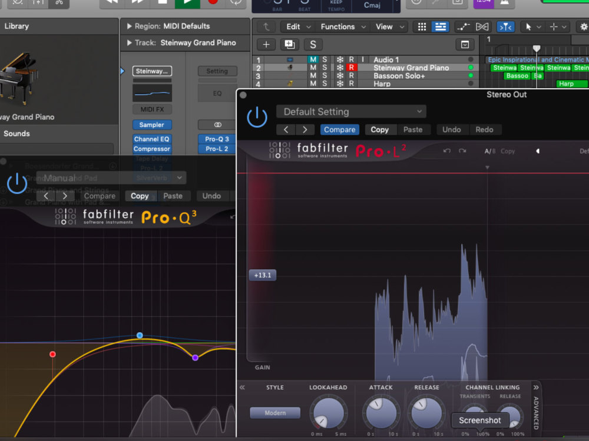Expand Pro-L 2 advanced panel with right double arrow
Image resolution: width=589 pixels, height=441 pixels.
[536, 387]
